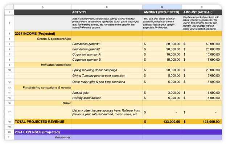Select actual amount for Foundation grant #1
The height and width of the screenshot is (144, 226).
tap(202, 44)
